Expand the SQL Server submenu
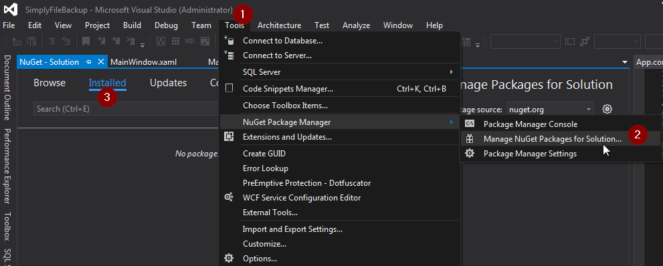The height and width of the screenshot is (266, 663). click(x=452, y=72)
